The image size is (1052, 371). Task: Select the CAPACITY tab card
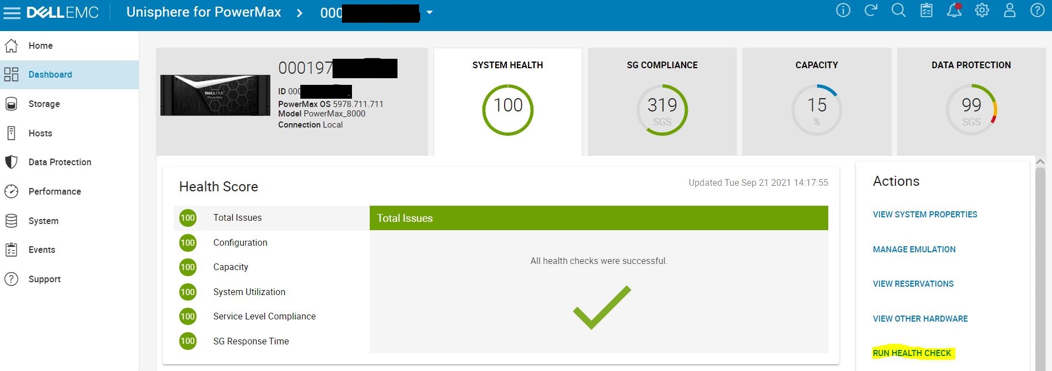tap(817, 101)
